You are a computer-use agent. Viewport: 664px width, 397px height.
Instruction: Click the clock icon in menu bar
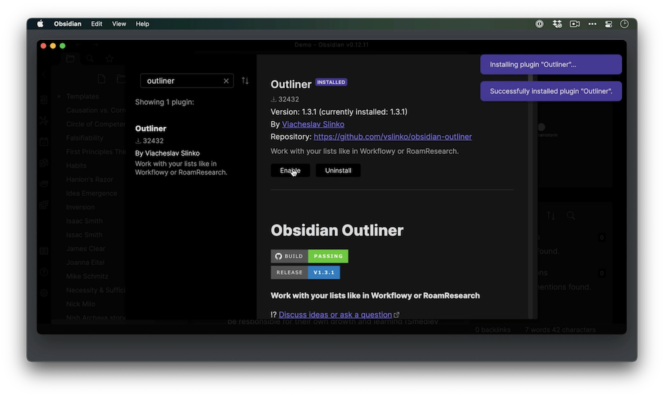624,24
